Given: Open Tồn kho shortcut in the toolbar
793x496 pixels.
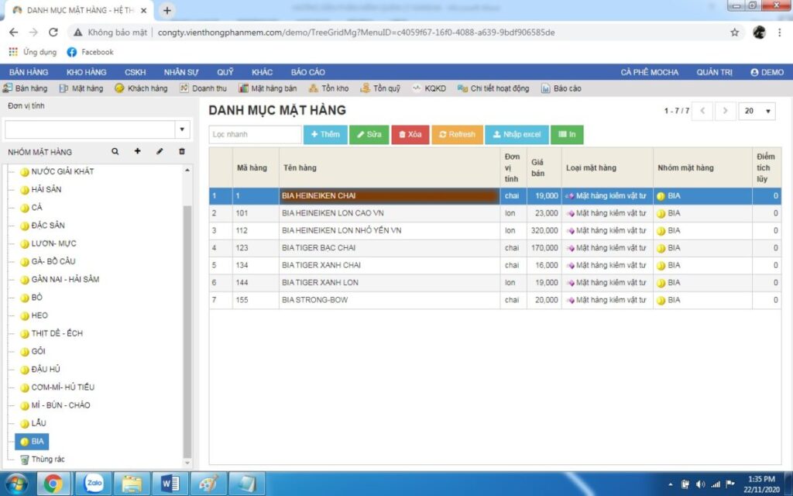Looking at the screenshot, I should tap(328, 88).
